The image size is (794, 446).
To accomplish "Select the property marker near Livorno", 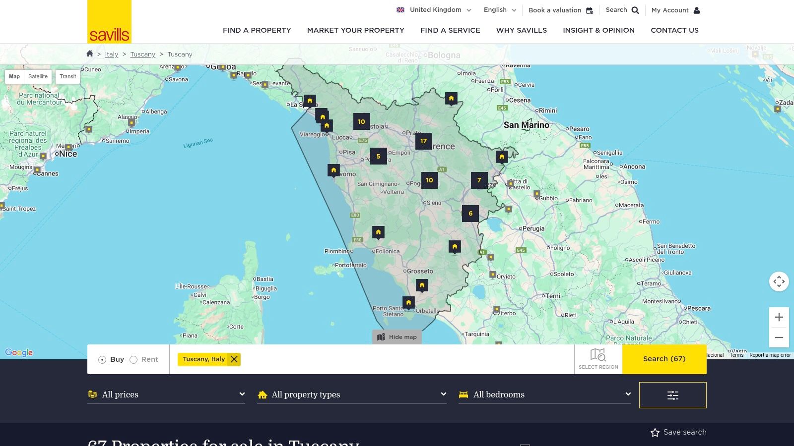I will (333, 171).
